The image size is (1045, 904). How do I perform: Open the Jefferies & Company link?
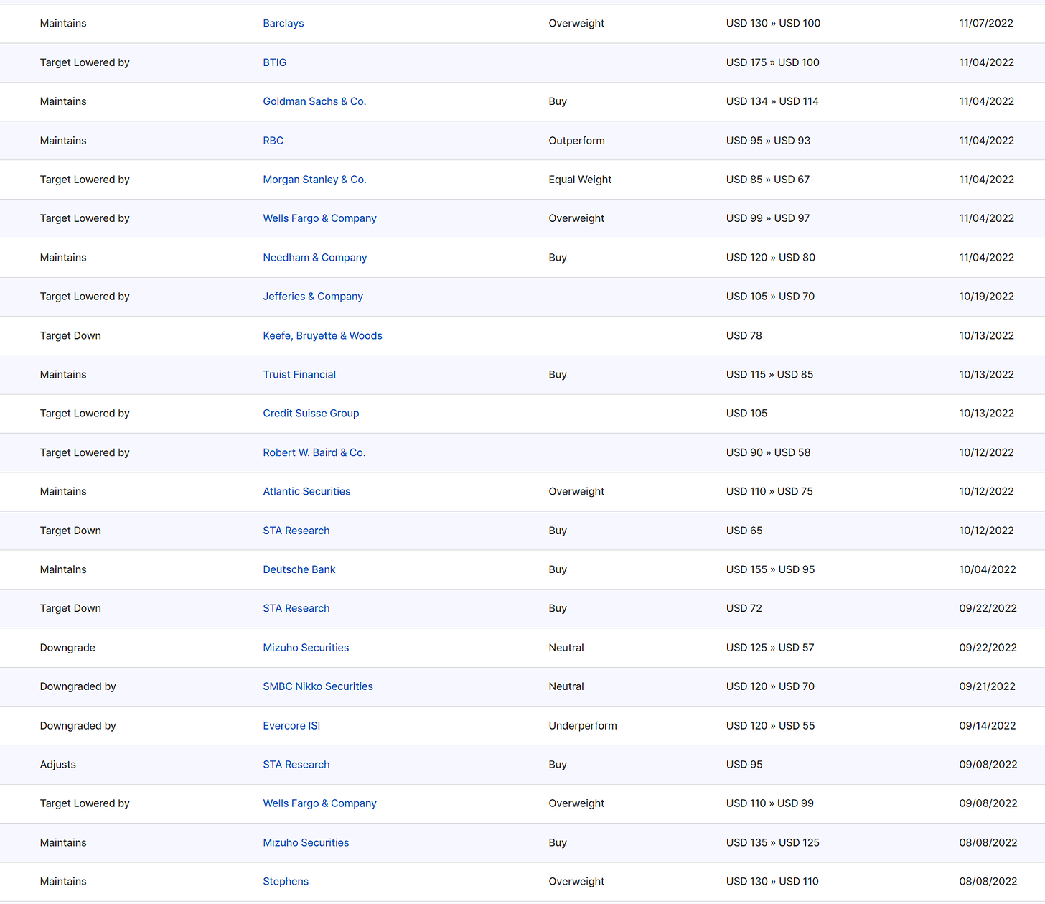[313, 296]
